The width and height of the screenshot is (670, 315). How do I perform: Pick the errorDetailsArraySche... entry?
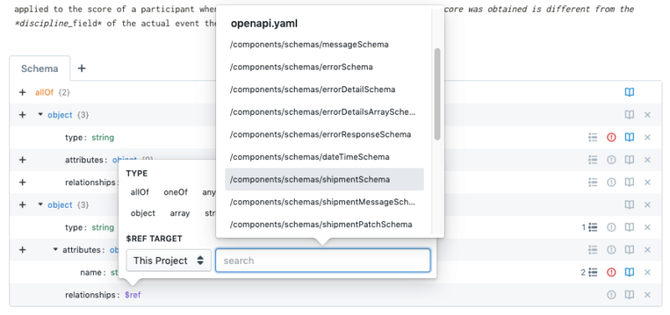(x=324, y=112)
